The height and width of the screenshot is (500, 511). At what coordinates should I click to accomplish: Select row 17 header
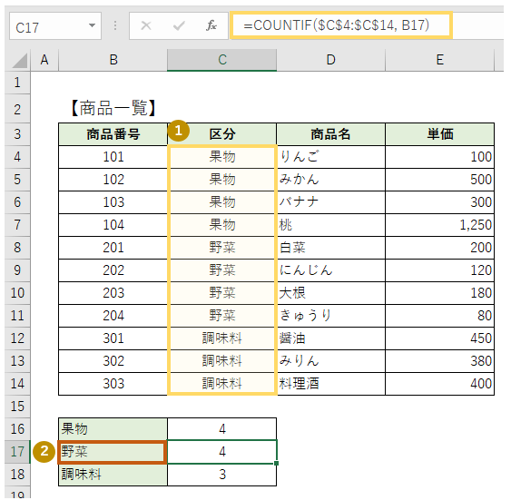(x=17, y=452)
